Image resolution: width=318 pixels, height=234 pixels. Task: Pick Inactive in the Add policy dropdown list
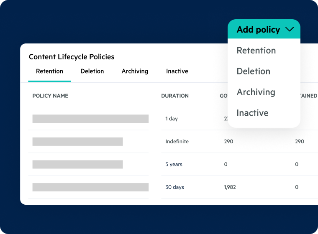[x=252, y=113]
